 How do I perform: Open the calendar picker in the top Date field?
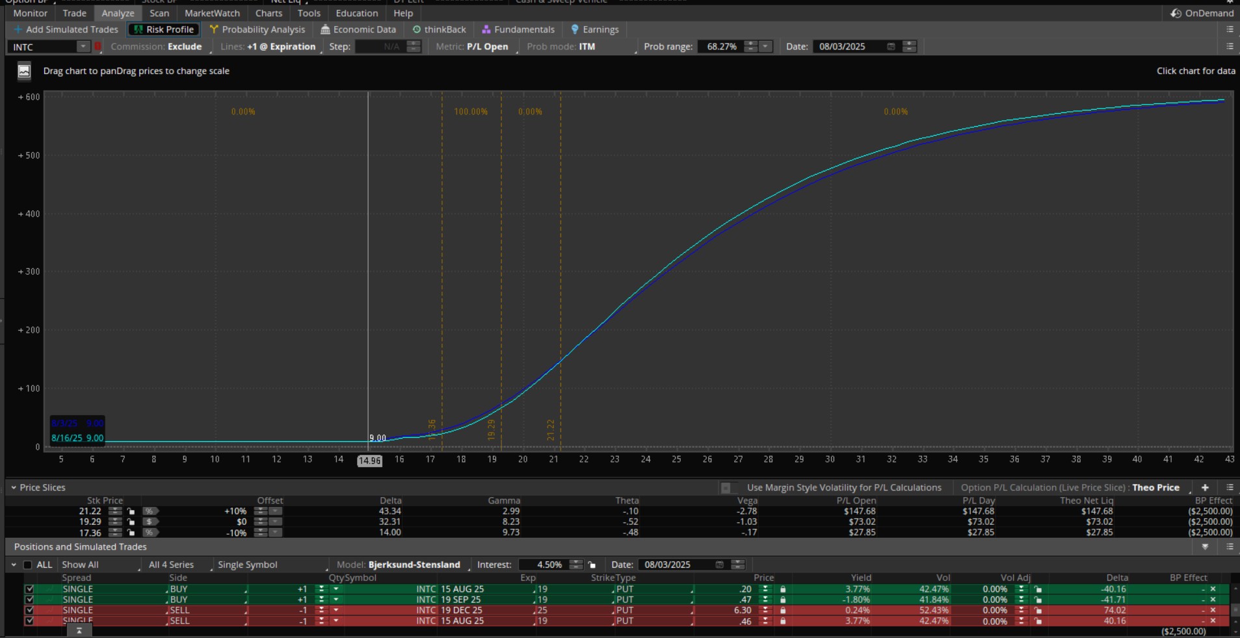point(891,47)
